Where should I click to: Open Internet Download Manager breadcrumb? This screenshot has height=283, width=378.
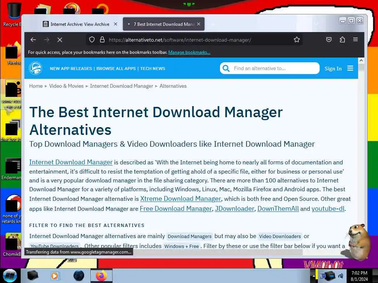coord(121,86)
